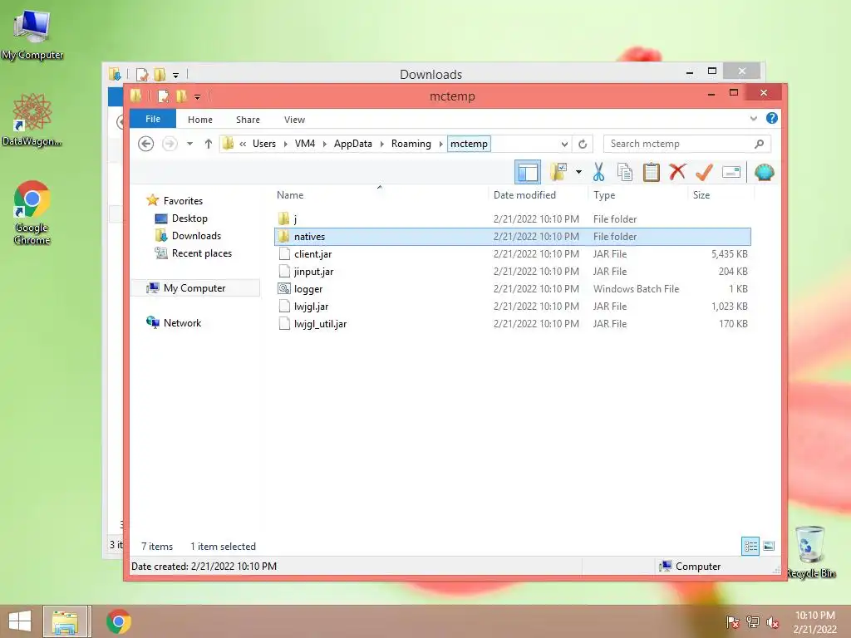Viewport: 851px width, 638px height.
Task: Select the jinput.jar file
Action: coord(512,272)
